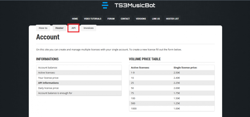This screenshot has width=250, height=117.
Task: Select the Active licenses: info row
Action: (79, 73)
